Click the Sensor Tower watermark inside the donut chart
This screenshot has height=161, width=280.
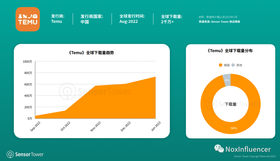[x=230, y=104]
